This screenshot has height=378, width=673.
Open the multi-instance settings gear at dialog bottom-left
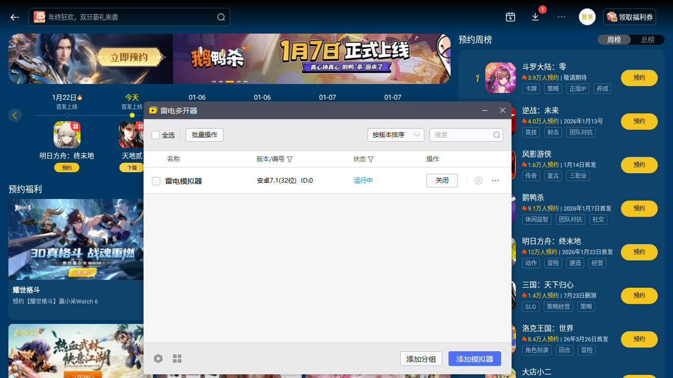158,359
